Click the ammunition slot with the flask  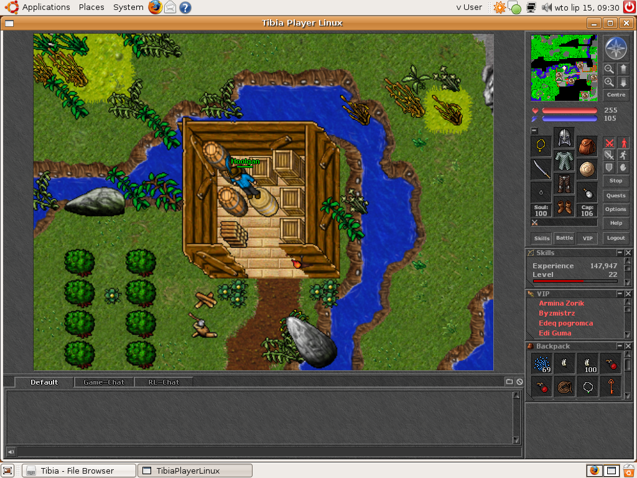pyautogui.click(x=587, y=192)
